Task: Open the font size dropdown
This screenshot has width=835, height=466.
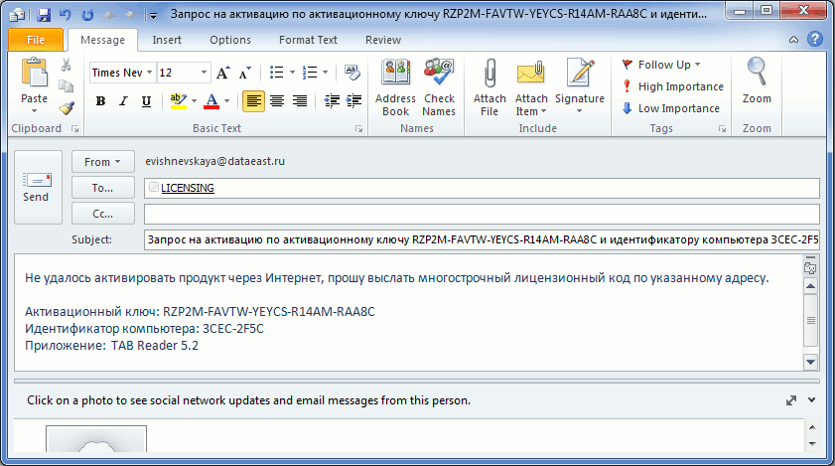Action: click(204, 73)
